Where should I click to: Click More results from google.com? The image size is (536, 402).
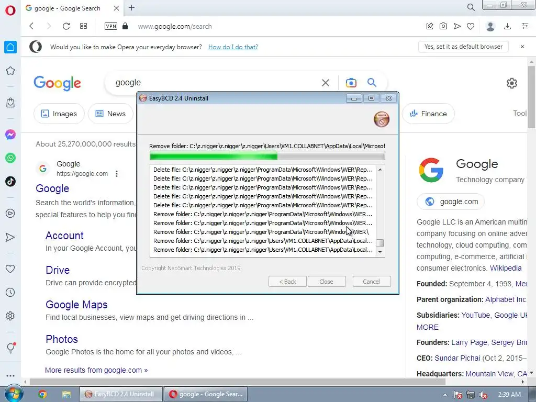pyautogui.click(x=96, y=370)
